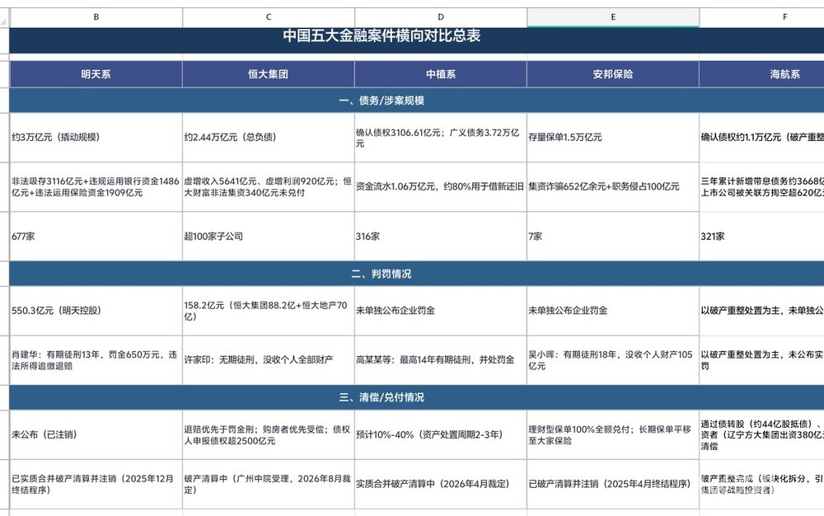This screenshot has height=516, width=824.
Task: Select cell 破产重整完成（板块化拆分
Action: 762,484
